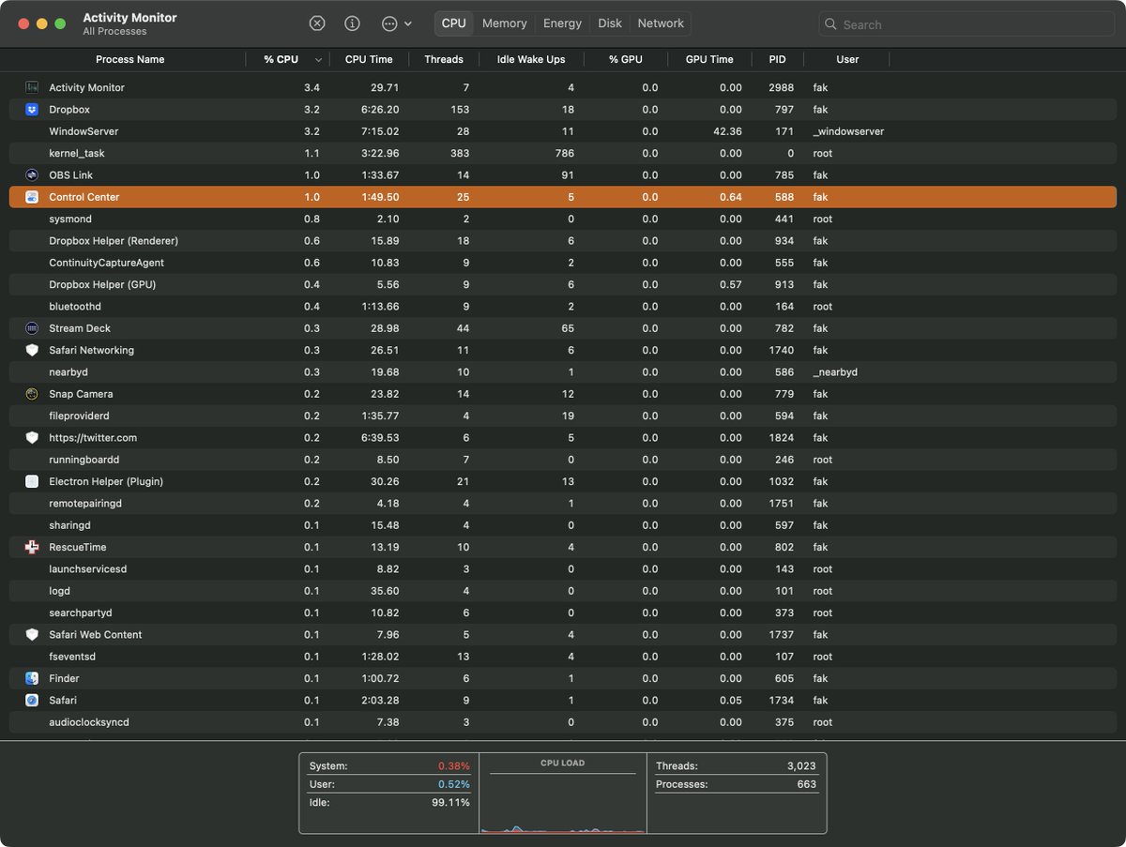Click the Dropbox process icon
This screenshot has height=847, width=1126.
click(32, 110)
